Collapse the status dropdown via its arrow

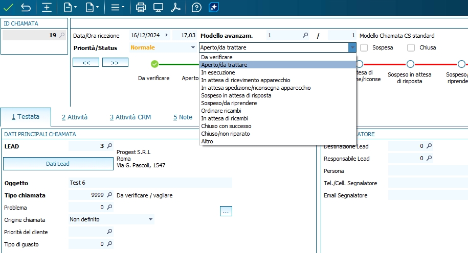[352, 47]
